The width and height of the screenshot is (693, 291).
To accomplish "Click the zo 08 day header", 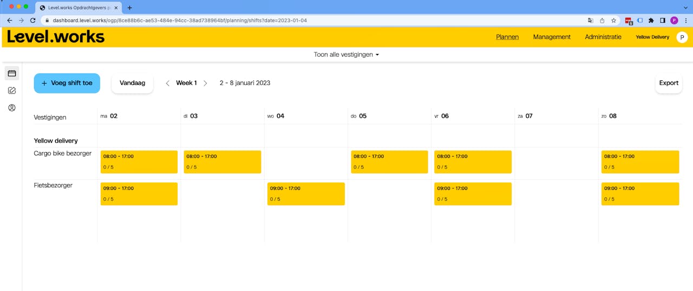I will [609, 116].
